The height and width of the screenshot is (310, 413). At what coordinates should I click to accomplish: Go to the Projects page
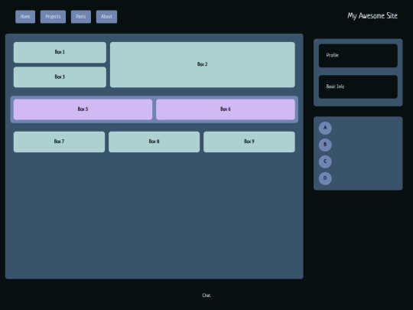tap(53, 17)
